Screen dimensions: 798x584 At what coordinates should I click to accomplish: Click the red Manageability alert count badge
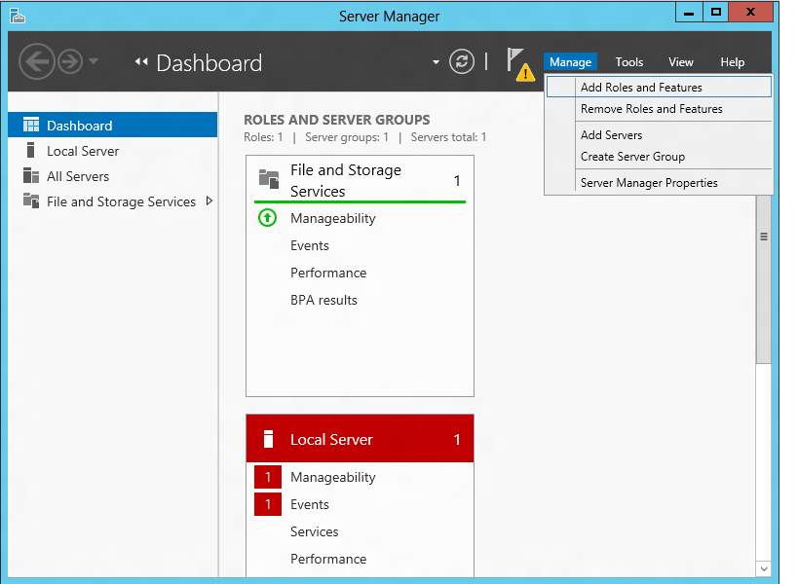click(x=268, y=477)
